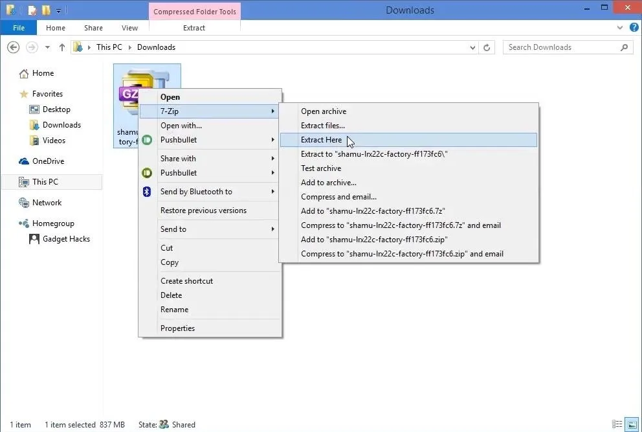The image size is (642, 432).
Task: Expand Send by Bluetooth to submenu arrow
Action: pyautogui.click(x=272, y=192)
